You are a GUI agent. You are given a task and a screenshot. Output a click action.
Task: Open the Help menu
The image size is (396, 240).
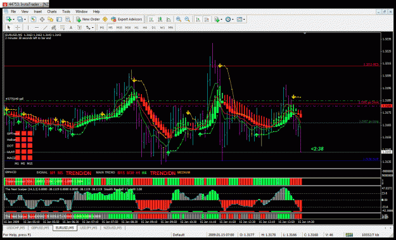click(x=96, y=11)
